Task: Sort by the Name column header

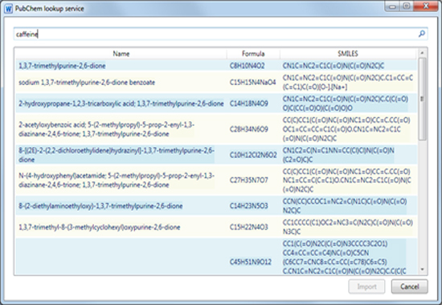Action: coord(121,54)
